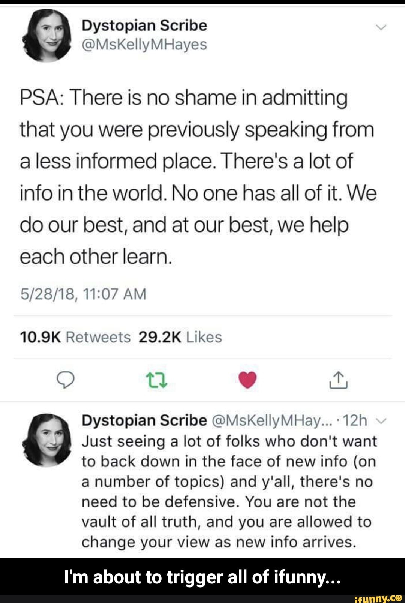View the 29.2K Likes list
Image resolution: width=405 pixels, height=603 pixels.
pos(180,337)
